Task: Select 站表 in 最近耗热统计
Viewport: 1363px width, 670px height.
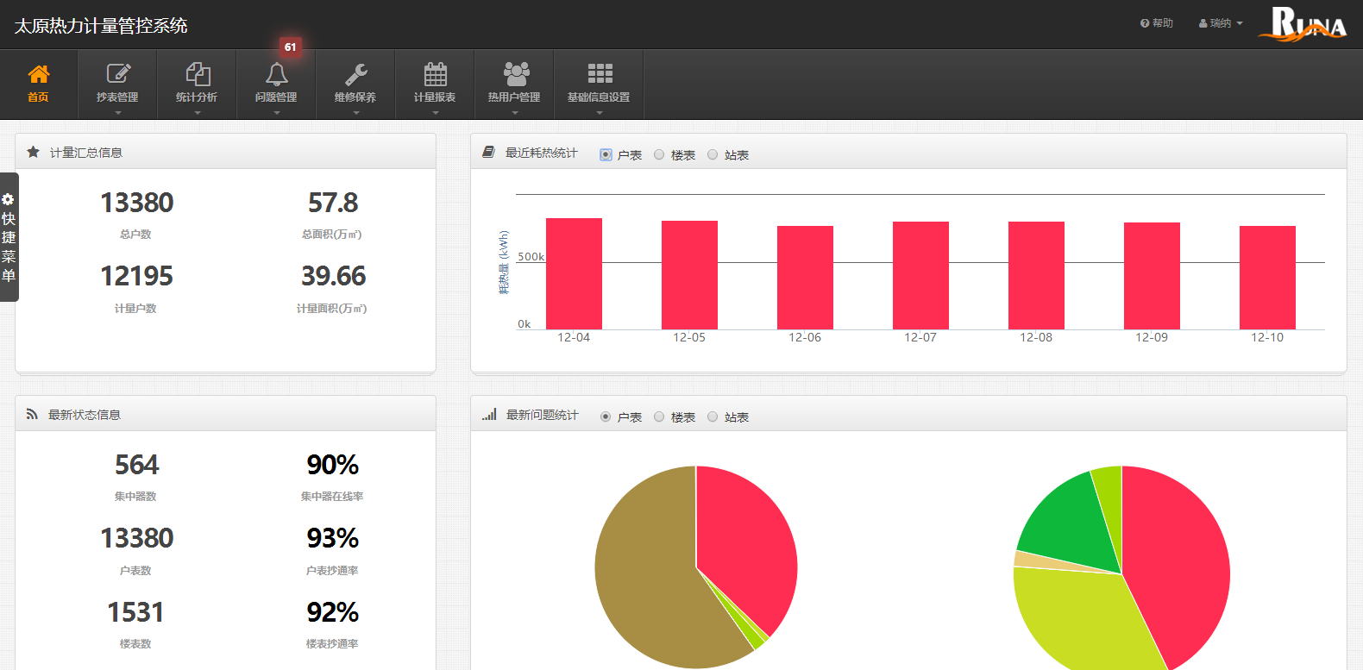Action: coord(713,155)
